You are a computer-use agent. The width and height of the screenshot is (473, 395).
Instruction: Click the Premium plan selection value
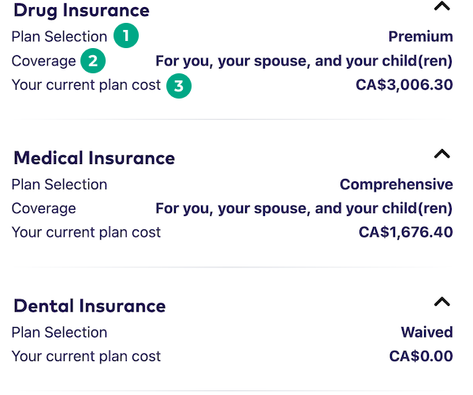(420, 36)
